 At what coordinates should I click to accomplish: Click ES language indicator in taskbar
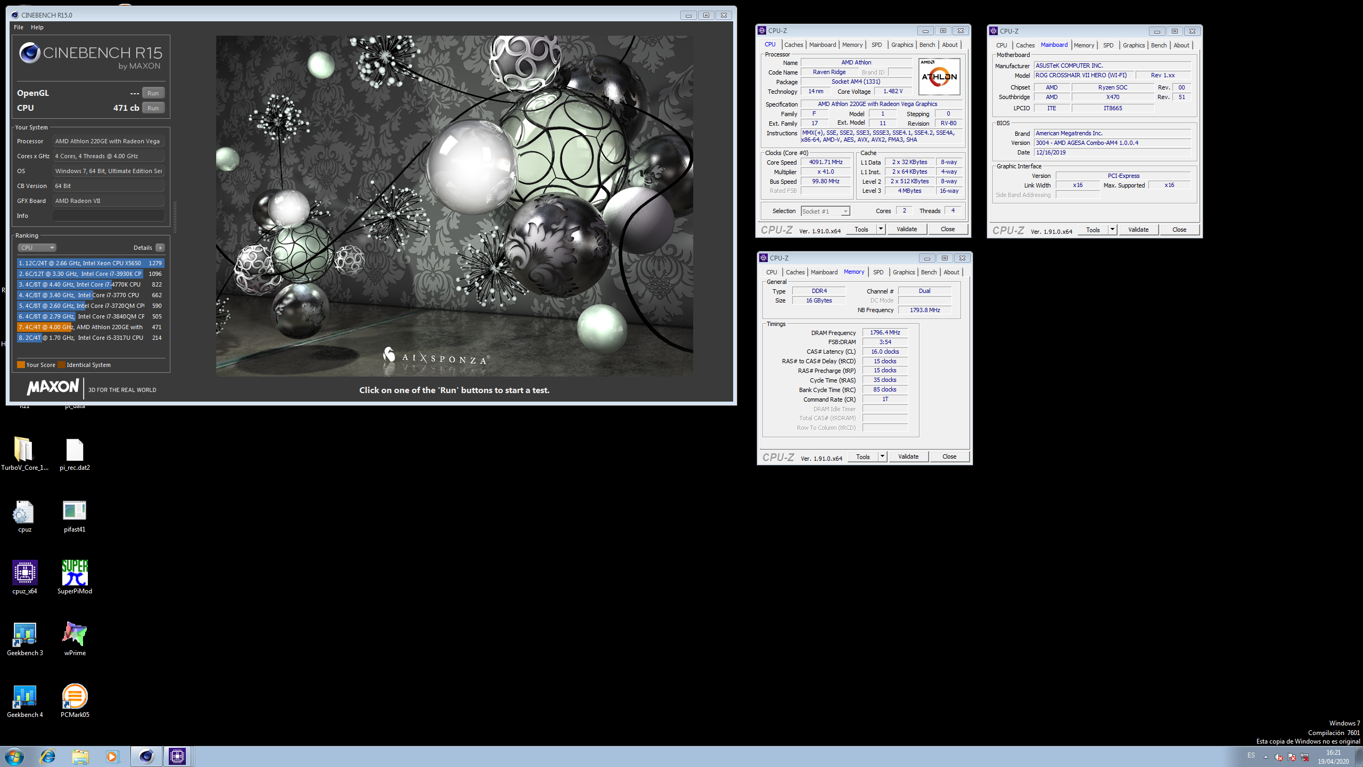(1251, 755)
